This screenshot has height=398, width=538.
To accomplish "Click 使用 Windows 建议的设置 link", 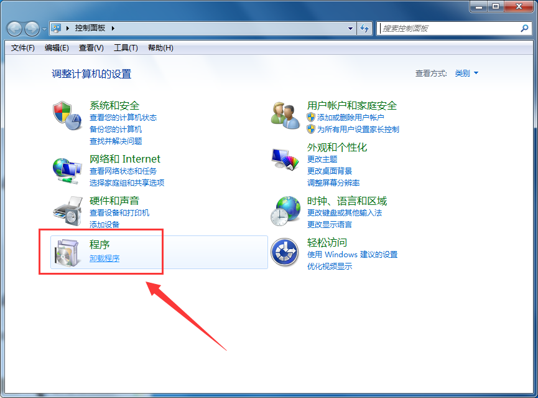I will pos(353,254).
